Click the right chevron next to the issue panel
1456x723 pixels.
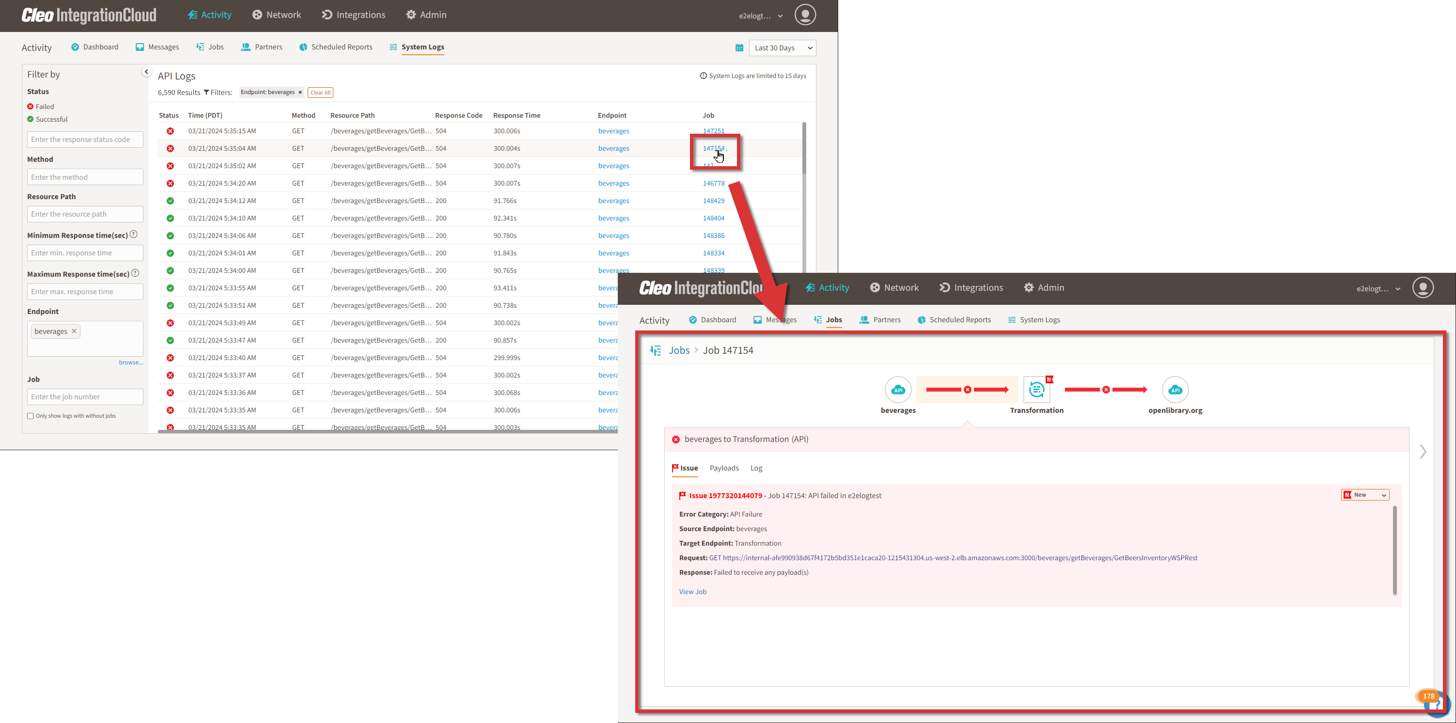pos(1423,452)
